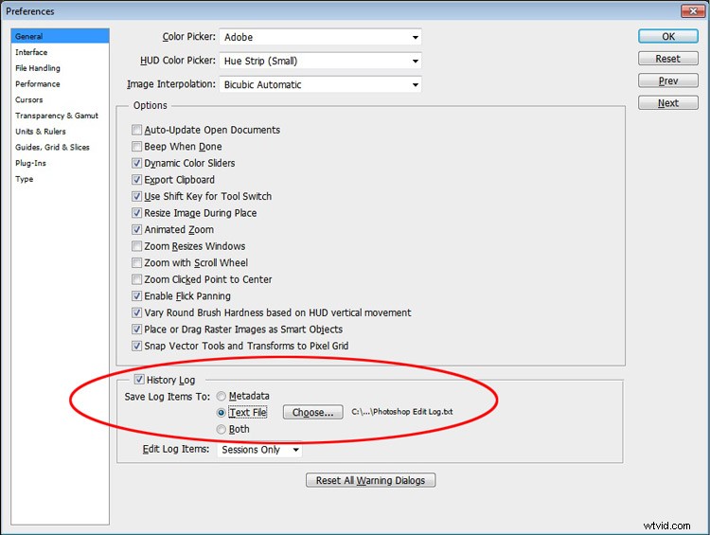710x535 pixels.
Task: Click the Choose... button for log file
Action: point(313,412)
